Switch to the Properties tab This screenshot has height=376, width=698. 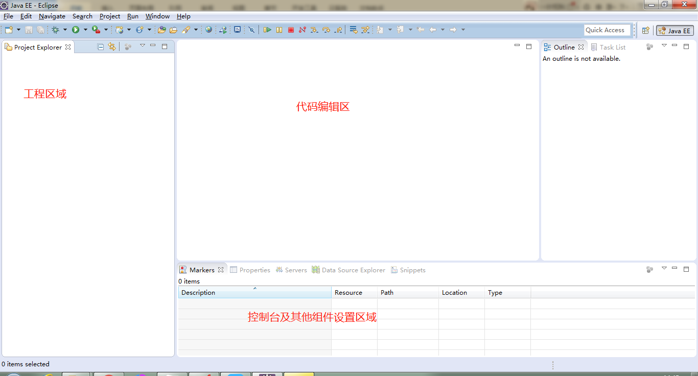[250, 270]
